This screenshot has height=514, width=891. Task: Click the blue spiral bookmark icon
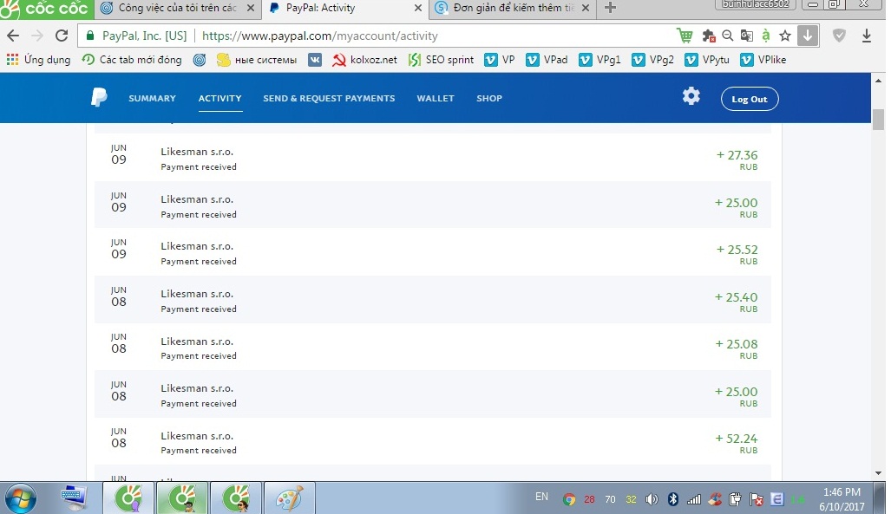pos(200,60)
